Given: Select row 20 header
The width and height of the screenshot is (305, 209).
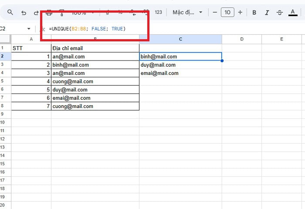Looking at the screenshot, I should click(x=5, y=205).
